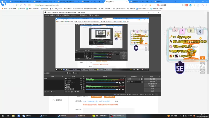Move source up in sources panel

coord(75,92)
